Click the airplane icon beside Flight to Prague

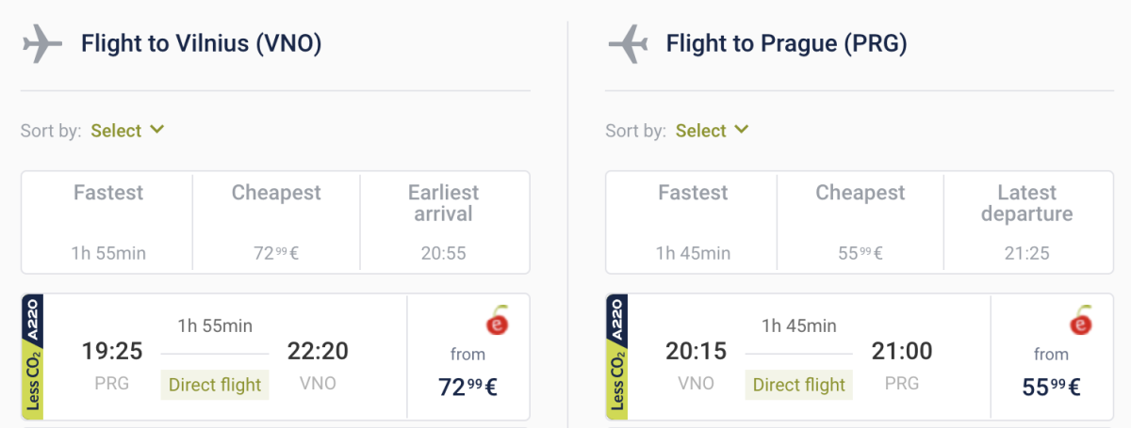point(628,44)
